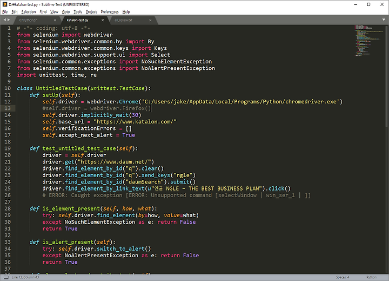Open the Spaces: 4 indentation selector
389x281 pixels.
pos(343,277)
